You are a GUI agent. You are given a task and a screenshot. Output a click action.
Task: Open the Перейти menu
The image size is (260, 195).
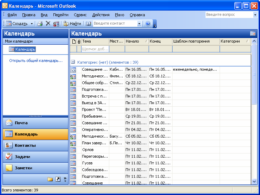[61, 15]
